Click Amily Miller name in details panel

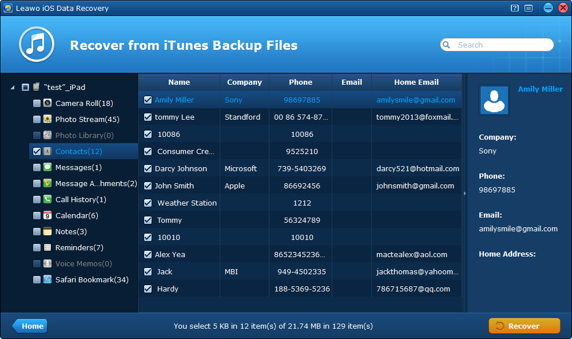[541, 89]
